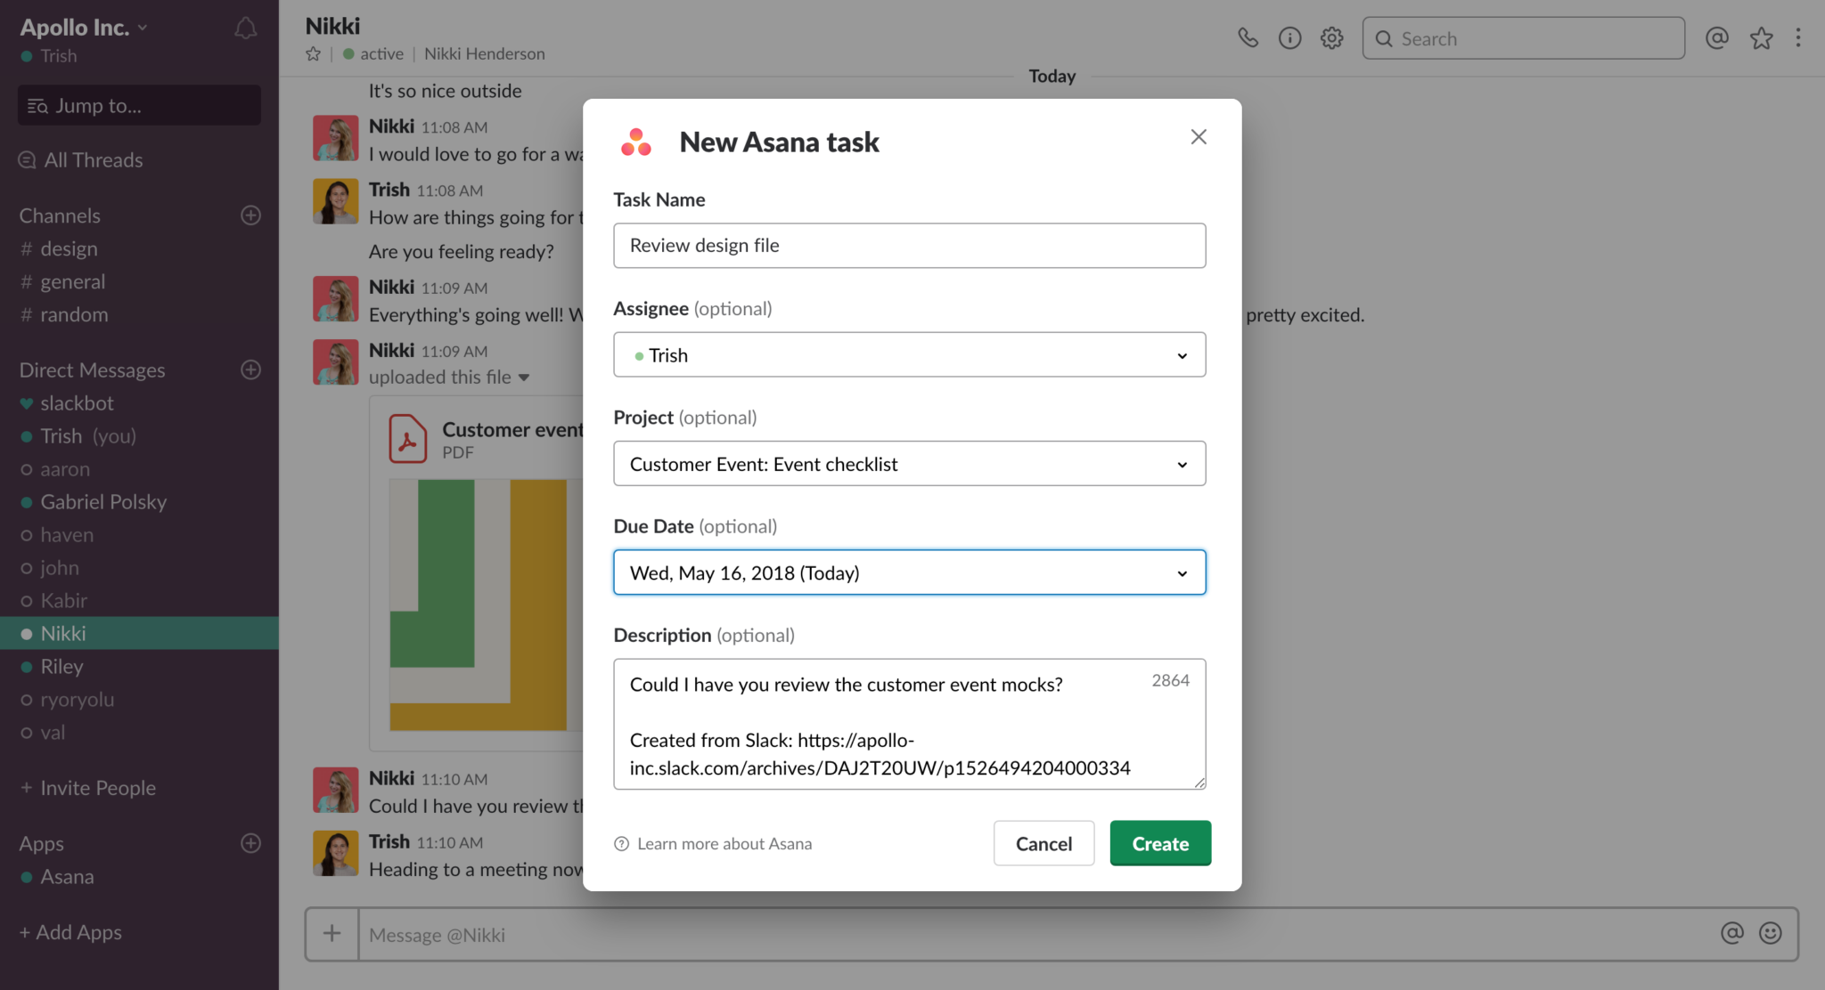Click the phone call icon
This screenshot has height=990, width=1825.
click(1247, 36)
